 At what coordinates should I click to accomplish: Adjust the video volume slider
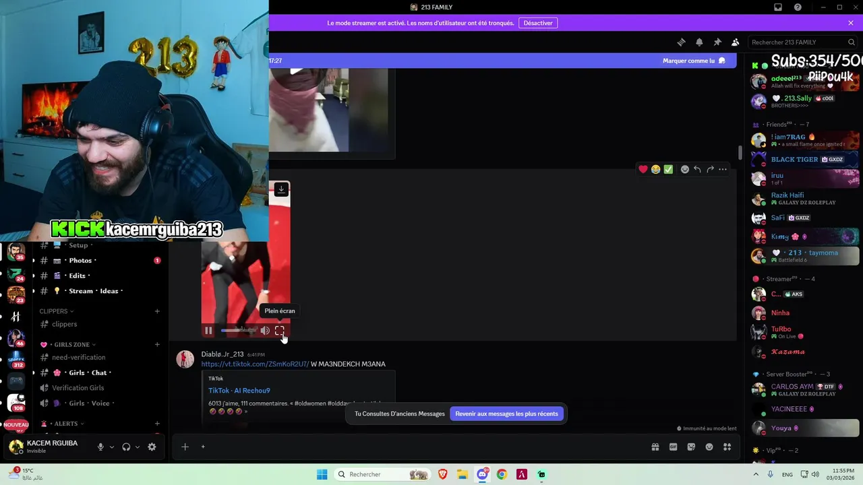pos(238,331)
